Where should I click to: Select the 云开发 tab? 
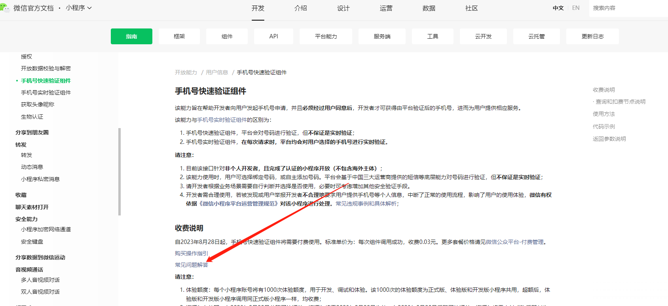tap(484, 36)
